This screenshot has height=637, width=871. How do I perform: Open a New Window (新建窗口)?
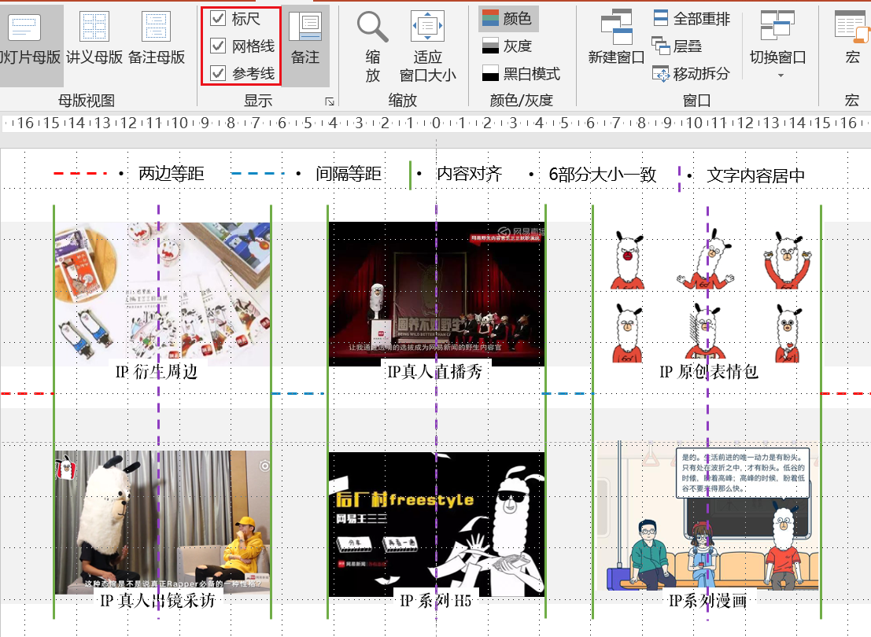(x=616, y=38)
